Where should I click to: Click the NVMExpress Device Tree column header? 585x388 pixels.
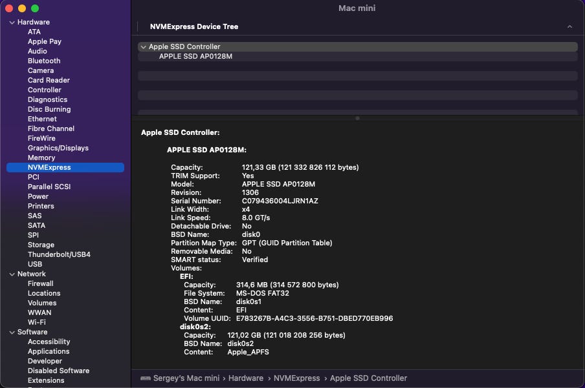(x=194, y=26)
